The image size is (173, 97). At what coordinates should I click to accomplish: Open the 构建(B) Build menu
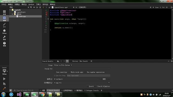pyautogui.click(x=17, y=4)
